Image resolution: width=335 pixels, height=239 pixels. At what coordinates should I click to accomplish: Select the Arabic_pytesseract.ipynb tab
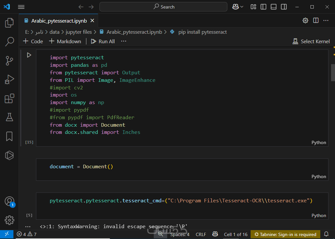tap(59, 21)
